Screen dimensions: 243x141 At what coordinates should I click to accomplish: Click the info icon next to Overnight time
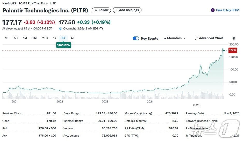(x=101, y=29)
